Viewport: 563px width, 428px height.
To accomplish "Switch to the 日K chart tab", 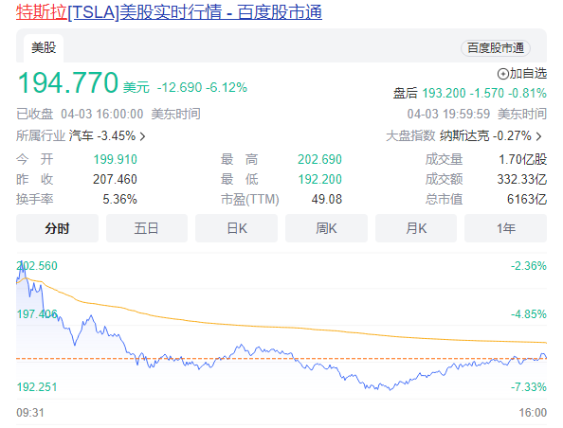I will pyautogui.click(x=236, y=228).
